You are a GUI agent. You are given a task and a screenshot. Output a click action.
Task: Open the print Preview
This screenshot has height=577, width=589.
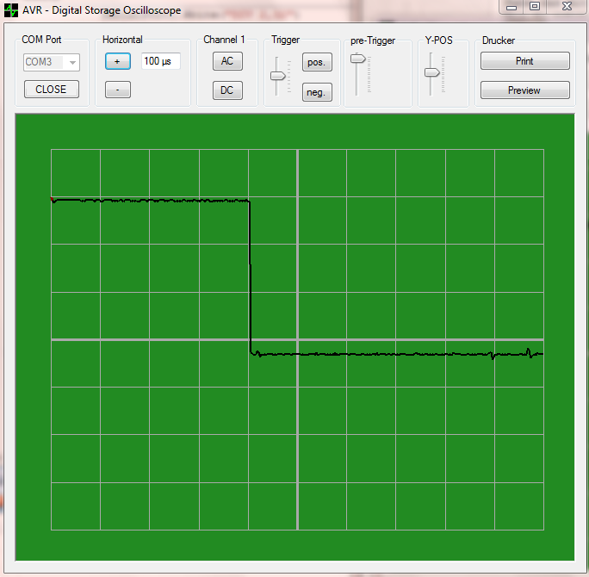[524, 90]
